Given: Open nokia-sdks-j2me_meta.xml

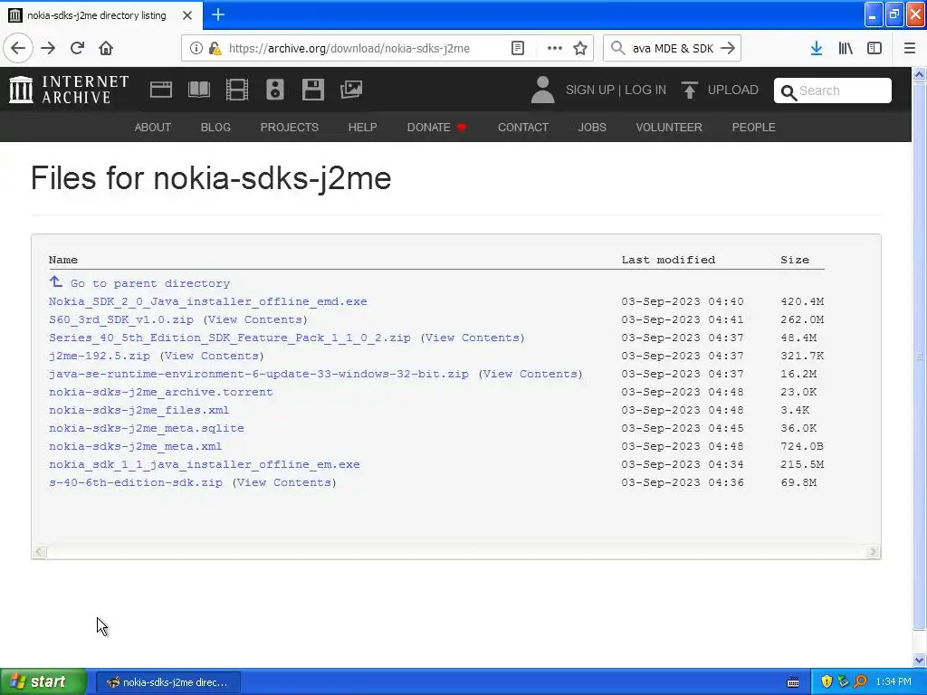Looking at the screenshot, I should [x=136, y=446].
